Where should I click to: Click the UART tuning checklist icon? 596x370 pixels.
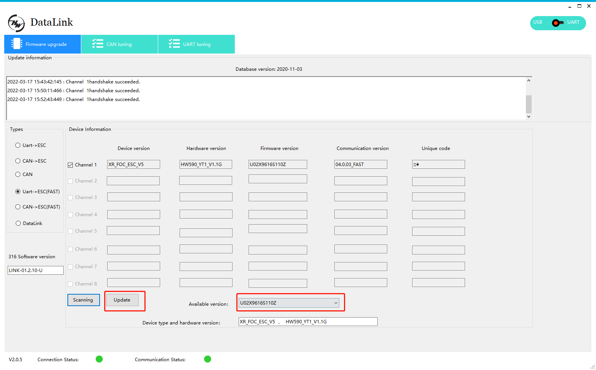174,44
